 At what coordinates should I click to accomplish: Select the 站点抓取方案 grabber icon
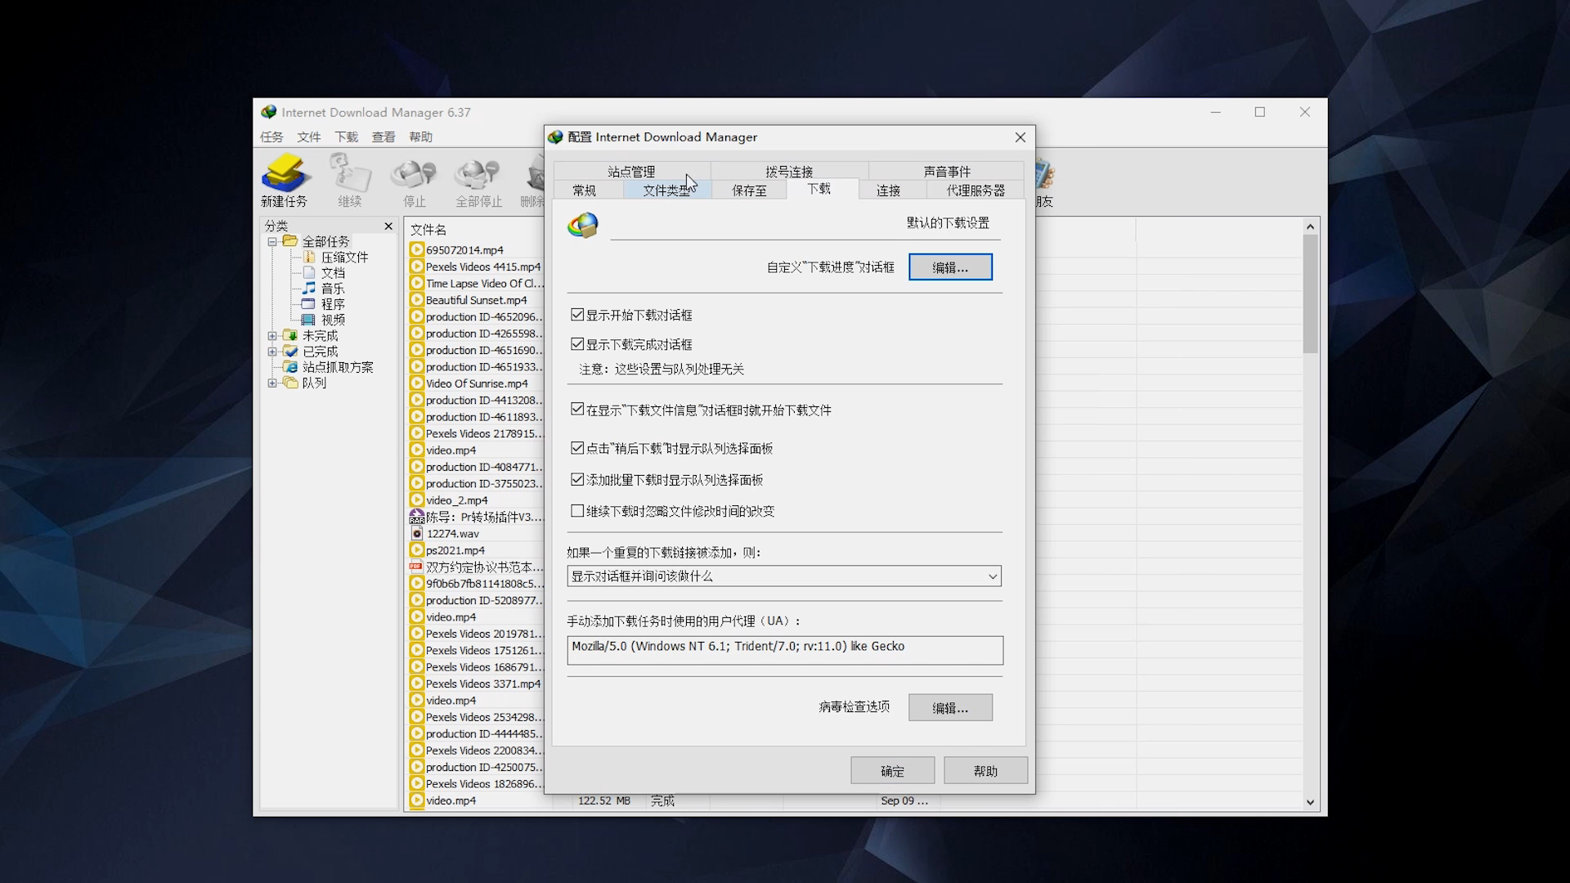[290, 367]
